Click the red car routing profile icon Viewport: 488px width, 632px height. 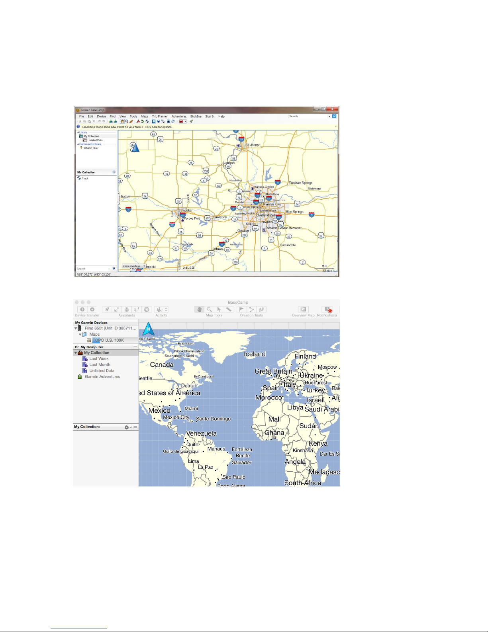(181, 122)
